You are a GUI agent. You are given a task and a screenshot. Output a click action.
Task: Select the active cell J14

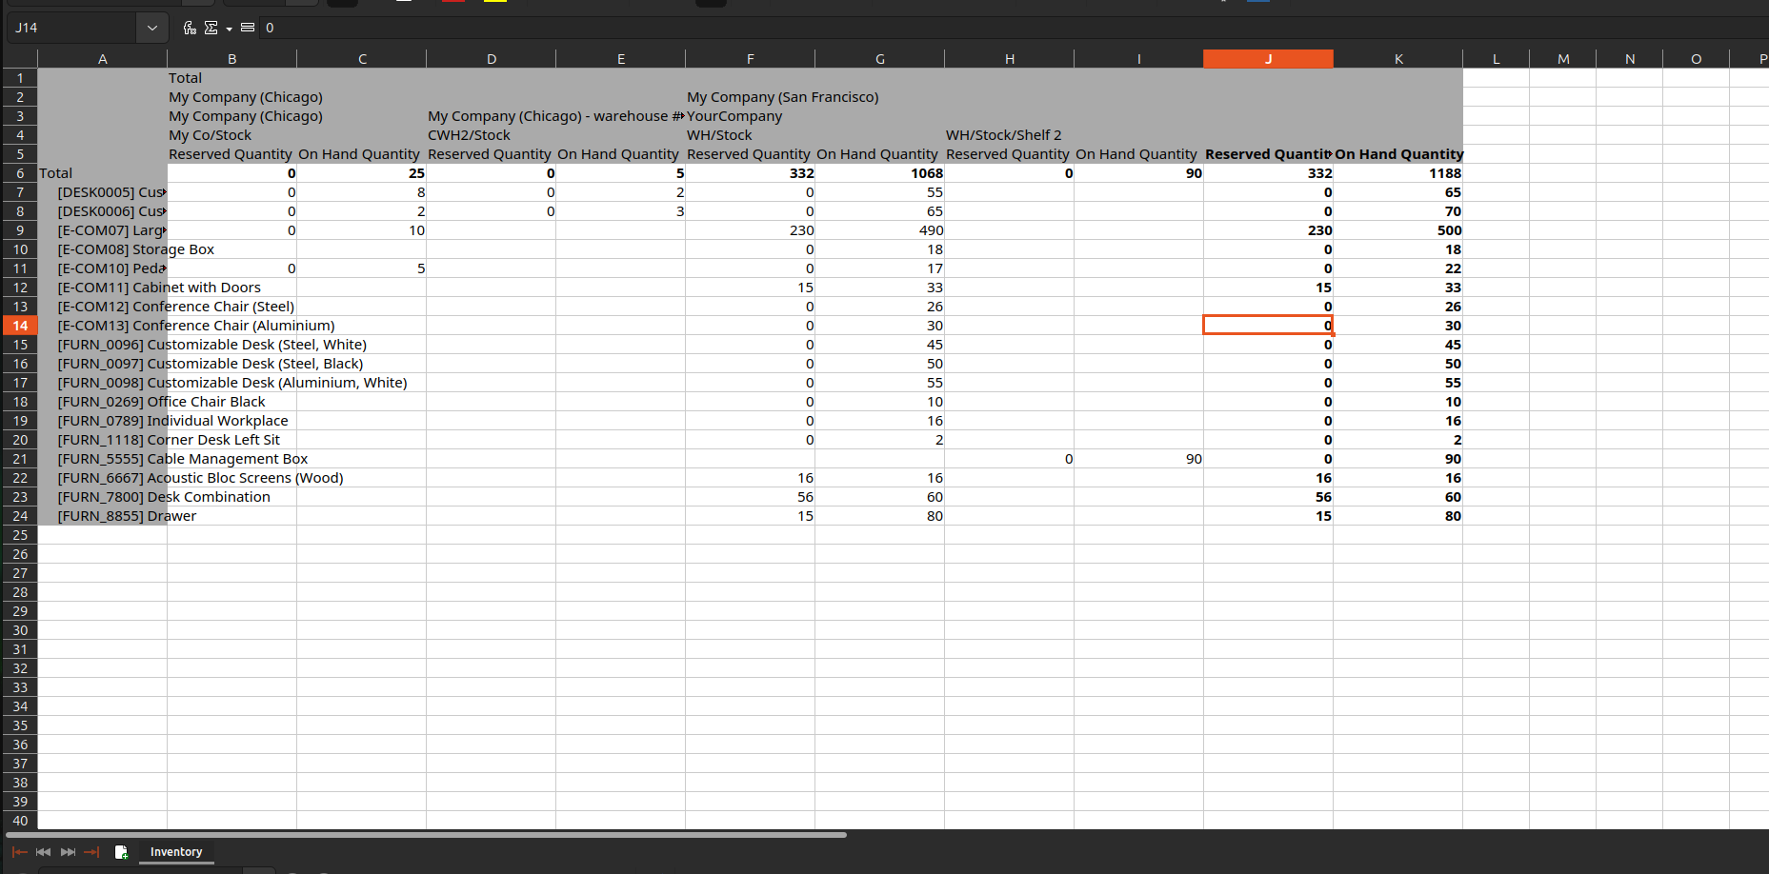(x=1269, y=326)
